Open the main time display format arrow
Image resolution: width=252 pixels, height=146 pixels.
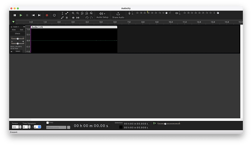(x=109, y=125)
